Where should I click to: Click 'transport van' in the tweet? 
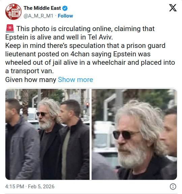(x=32, y=71)
